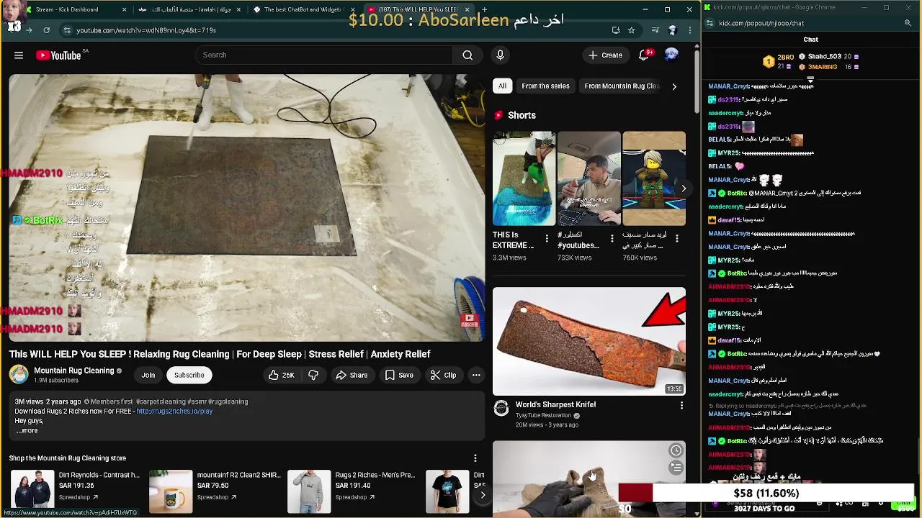Open the rugs2riches.io/play link
Screen dimensions: 922x518
[174, 412]
